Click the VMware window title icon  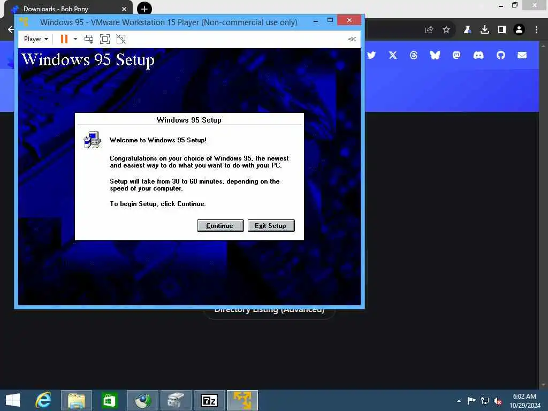(24, 22)
